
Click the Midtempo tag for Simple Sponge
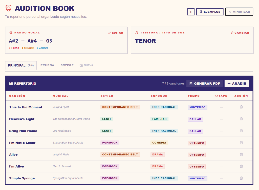(197, 178)
